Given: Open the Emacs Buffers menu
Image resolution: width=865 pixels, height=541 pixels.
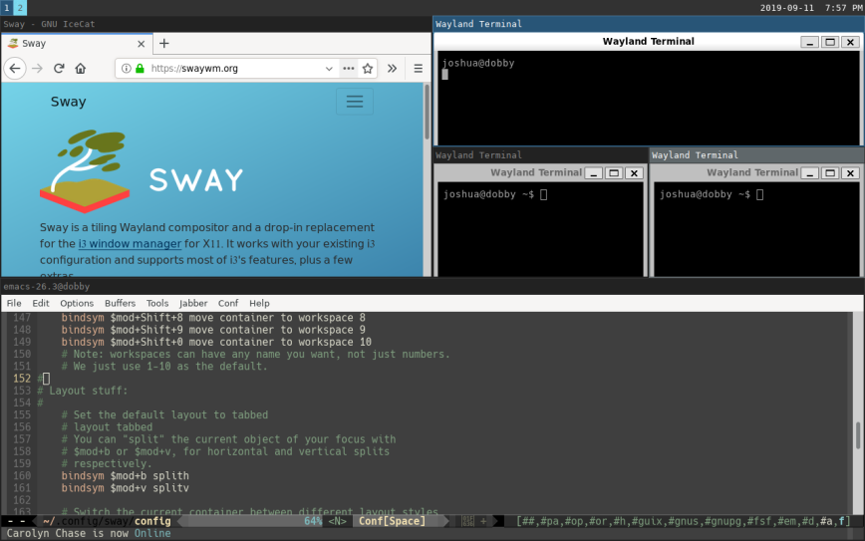Looking at the screenshot, I should (x=120, y=303).
